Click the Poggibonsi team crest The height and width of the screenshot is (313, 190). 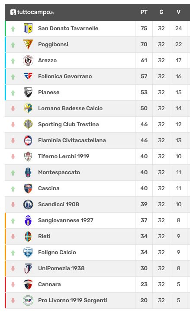pyautogui.click(x=28, y=45)
